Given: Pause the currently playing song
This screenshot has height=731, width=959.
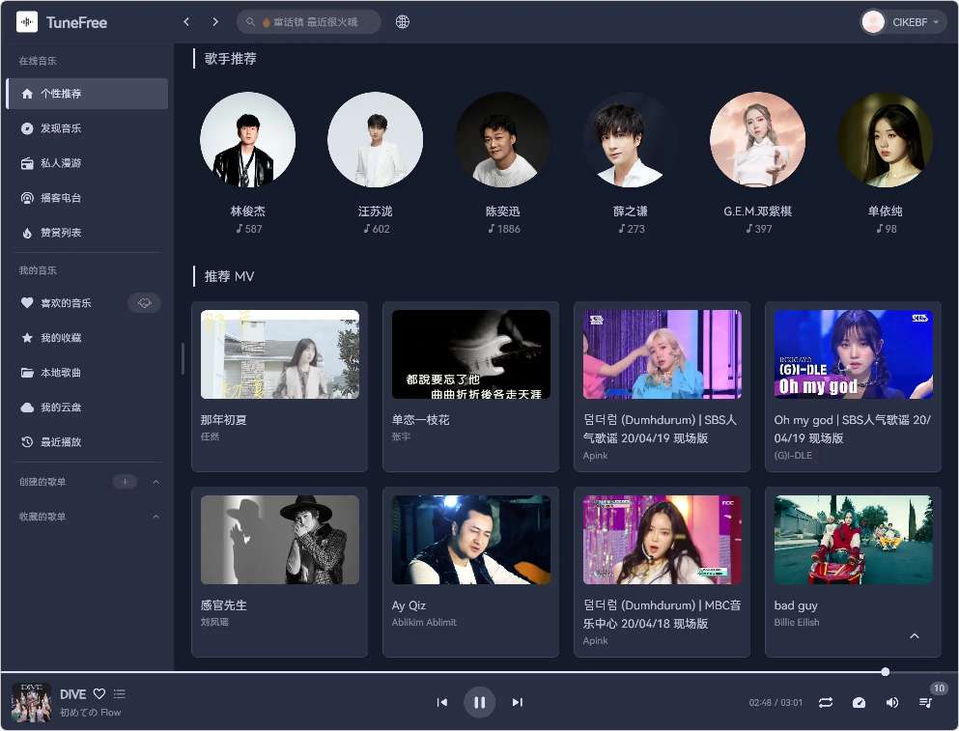Looking at the screenshot, I should click(479, 702).
